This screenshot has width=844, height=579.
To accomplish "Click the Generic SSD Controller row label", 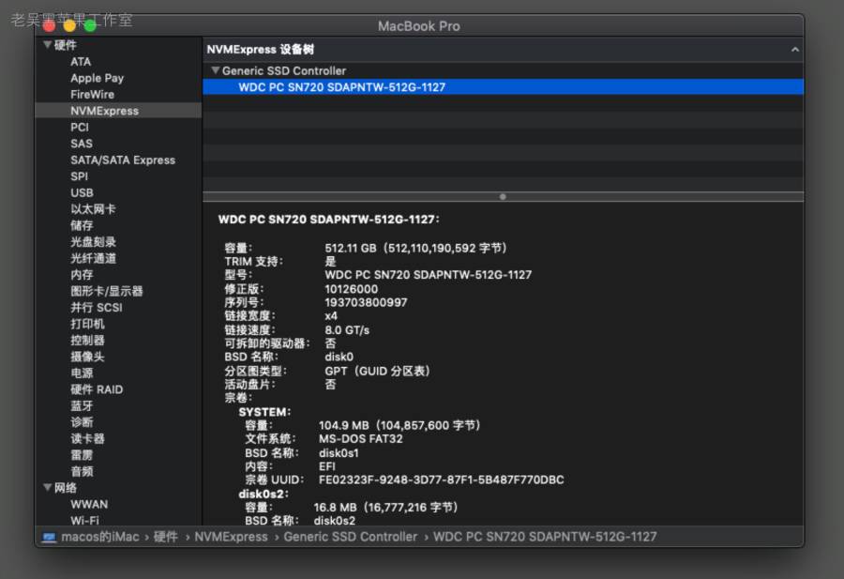I will click(283, 70).
